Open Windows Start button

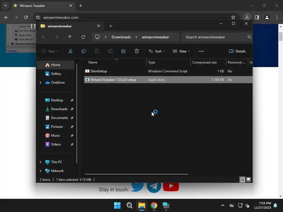click(x=117, y=205)
